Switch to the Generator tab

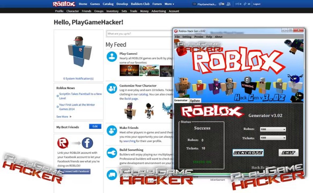point(181,101)
